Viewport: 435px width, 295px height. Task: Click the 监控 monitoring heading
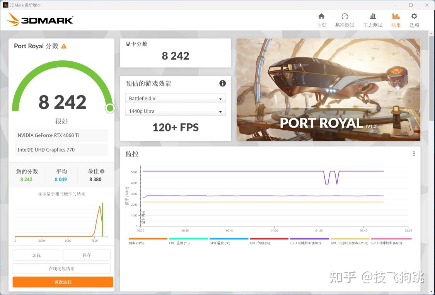(132, 154)
